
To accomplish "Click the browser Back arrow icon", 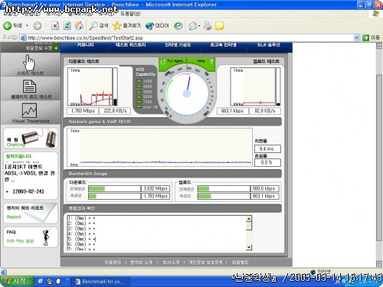I will (7, 25).
